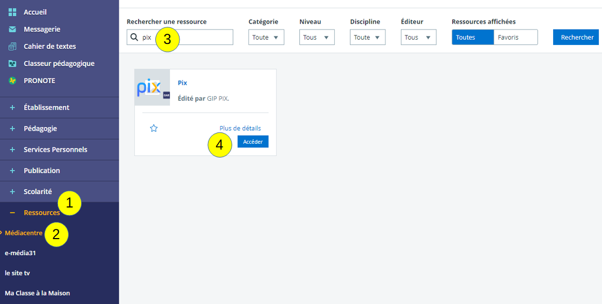The height and width of the screenshot is (304, 602).
Task: Mark Pix as favorite with star
Action: pos(154,128)
